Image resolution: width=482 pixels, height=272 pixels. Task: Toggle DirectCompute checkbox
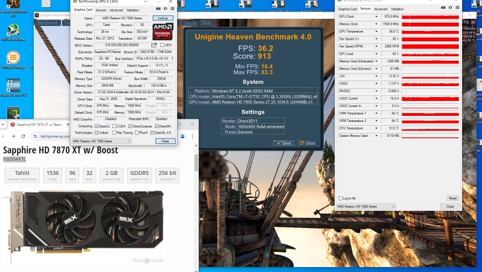[x=131, y=126]
